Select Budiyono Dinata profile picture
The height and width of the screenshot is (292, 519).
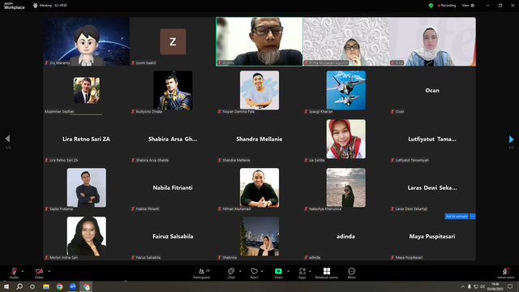coord(173,90)
